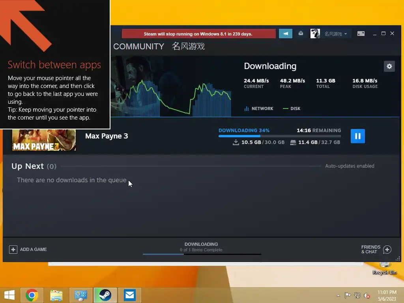Click the plus icon beside Add a Game
This screenshot has height=303, width=404.
13,249
